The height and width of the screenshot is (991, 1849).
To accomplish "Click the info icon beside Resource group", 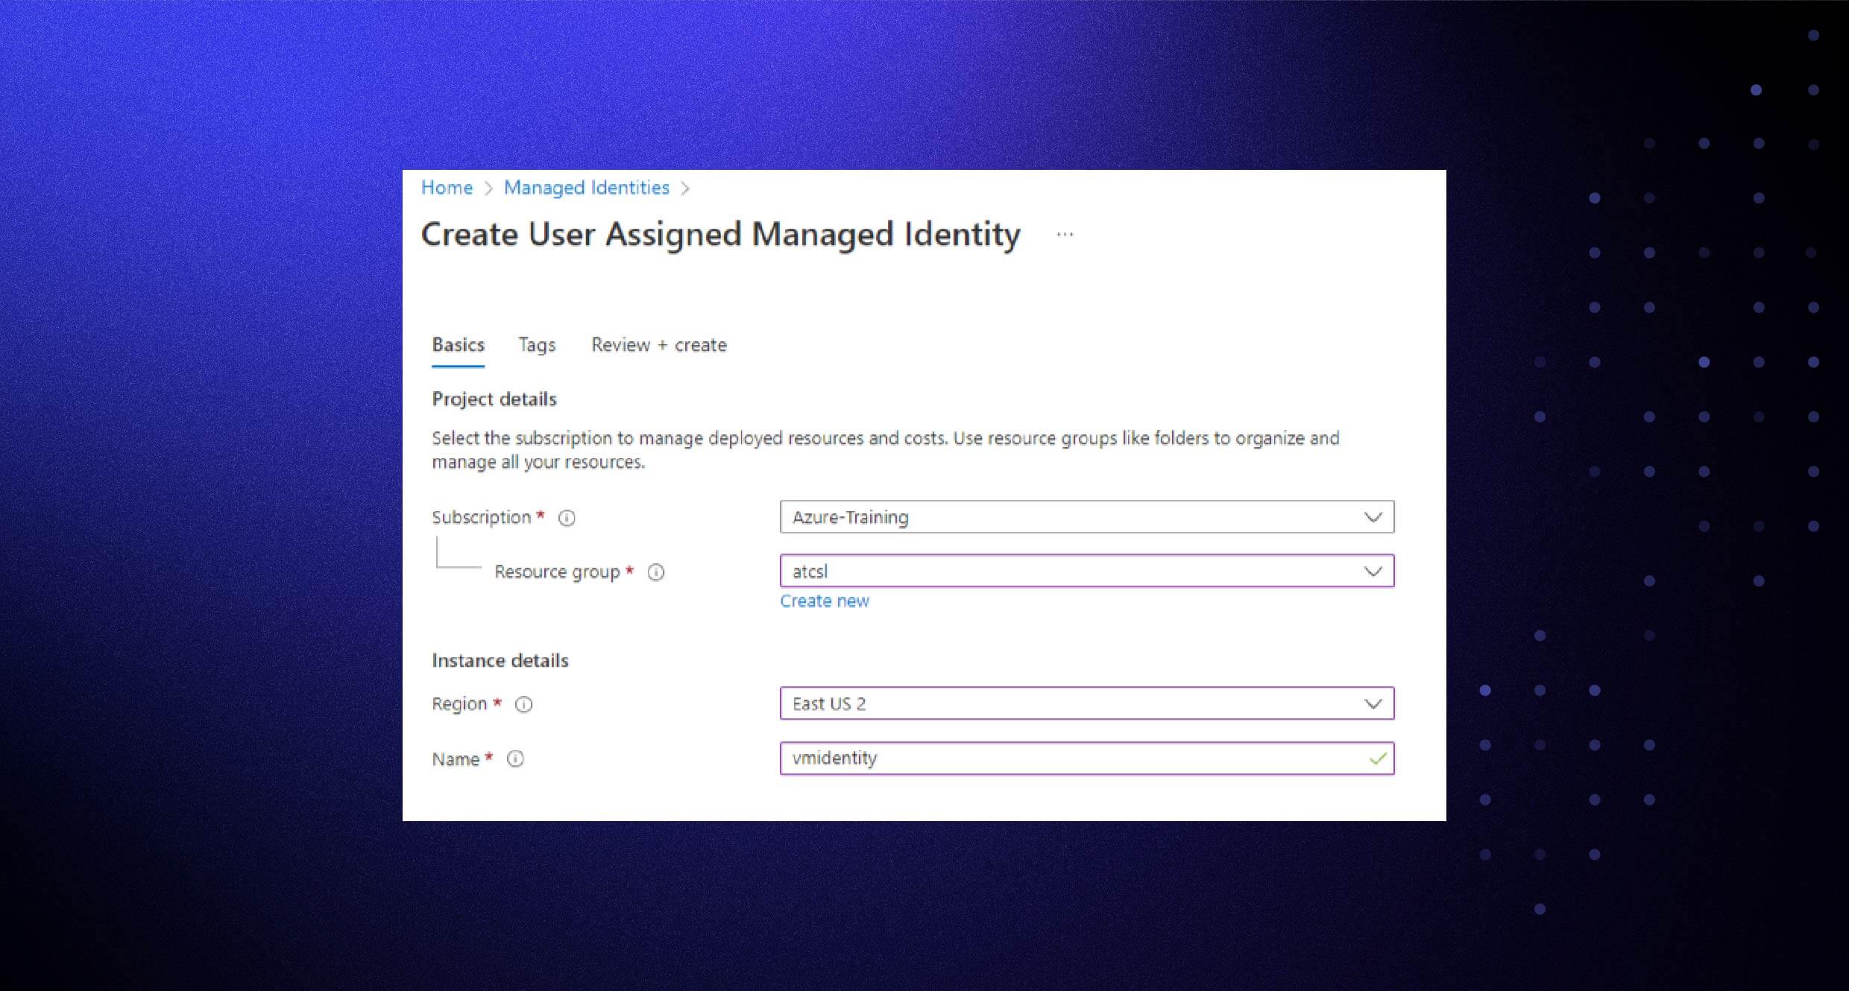I will click(656, 572).
